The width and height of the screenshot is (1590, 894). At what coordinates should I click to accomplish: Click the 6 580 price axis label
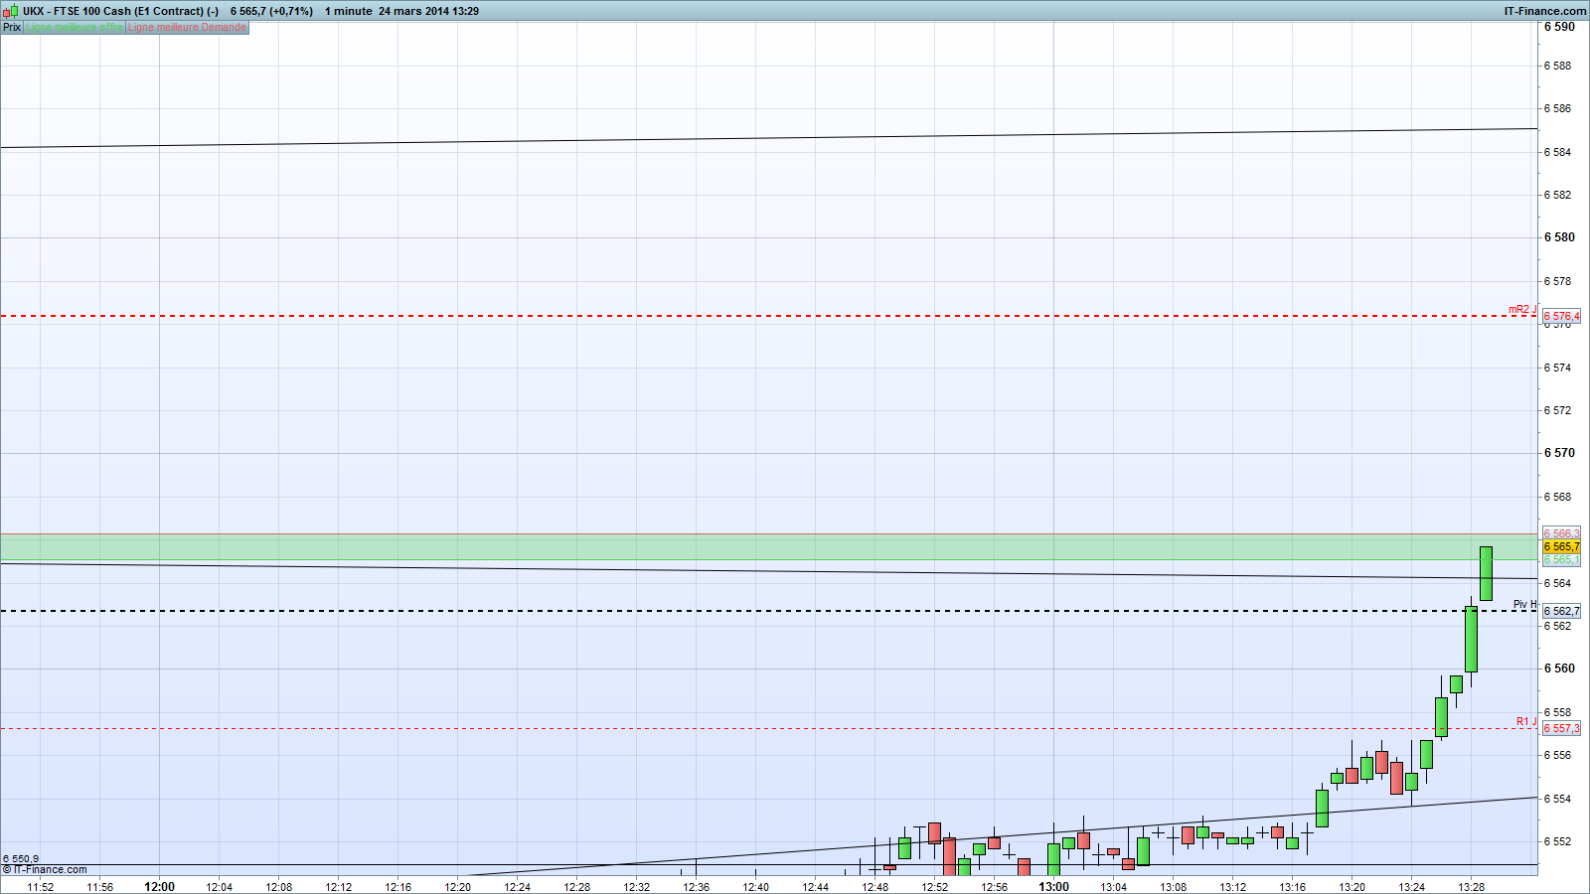coord(1559,237)
